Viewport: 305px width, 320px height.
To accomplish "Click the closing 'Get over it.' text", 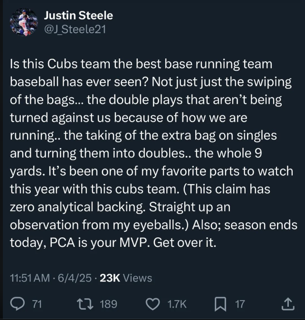I will click(x=184, y=243).
